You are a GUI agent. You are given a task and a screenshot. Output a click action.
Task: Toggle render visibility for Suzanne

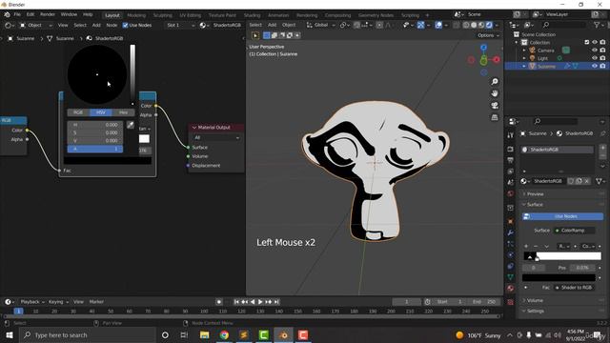pyautogui.click(x=602, y=66)
